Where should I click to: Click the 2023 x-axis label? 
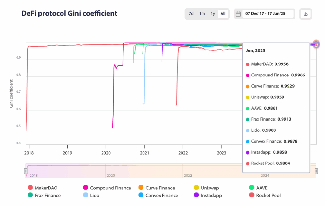pos(221,153)
